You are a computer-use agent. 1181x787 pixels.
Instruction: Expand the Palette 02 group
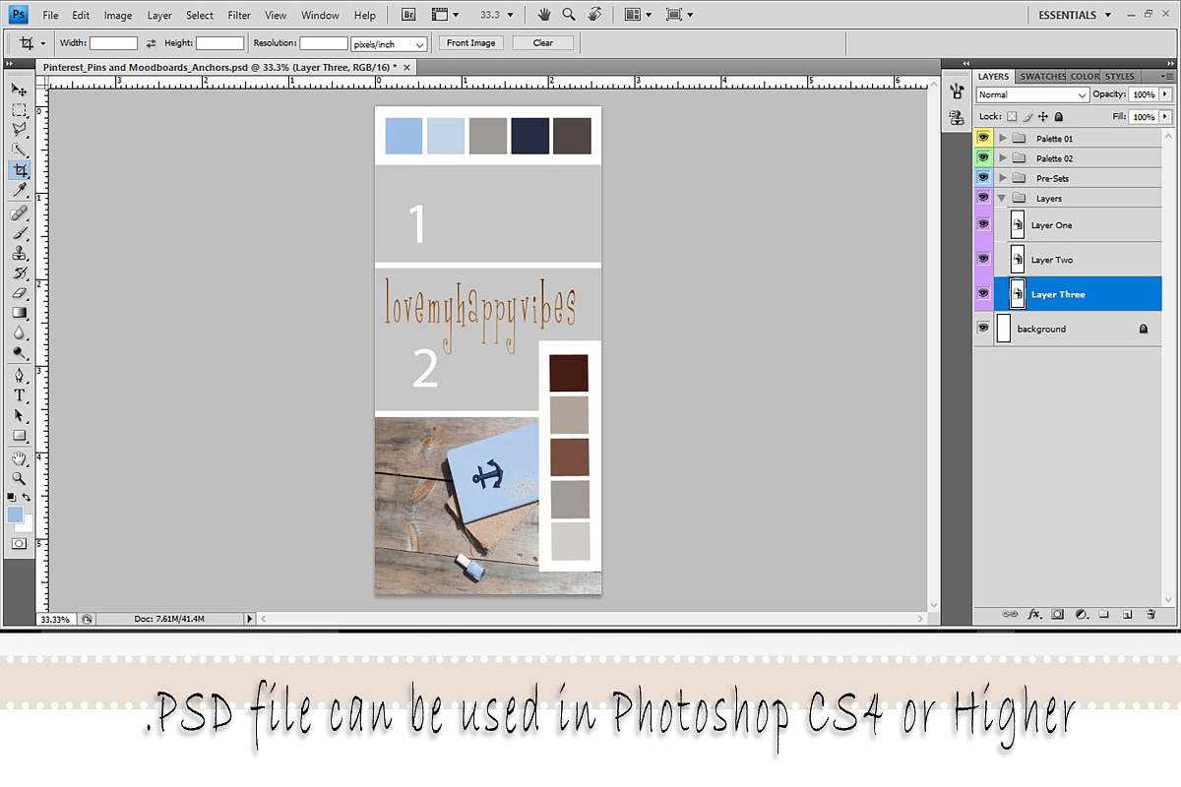click(1003, 157)
